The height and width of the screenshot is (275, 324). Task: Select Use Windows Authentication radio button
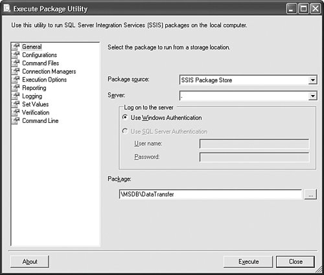click(x=125, y=117)
